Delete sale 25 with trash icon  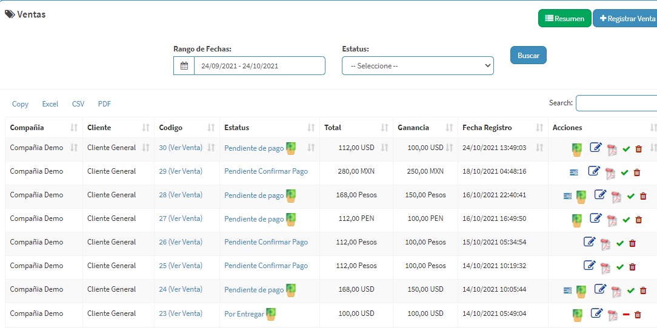click(633, 267)
